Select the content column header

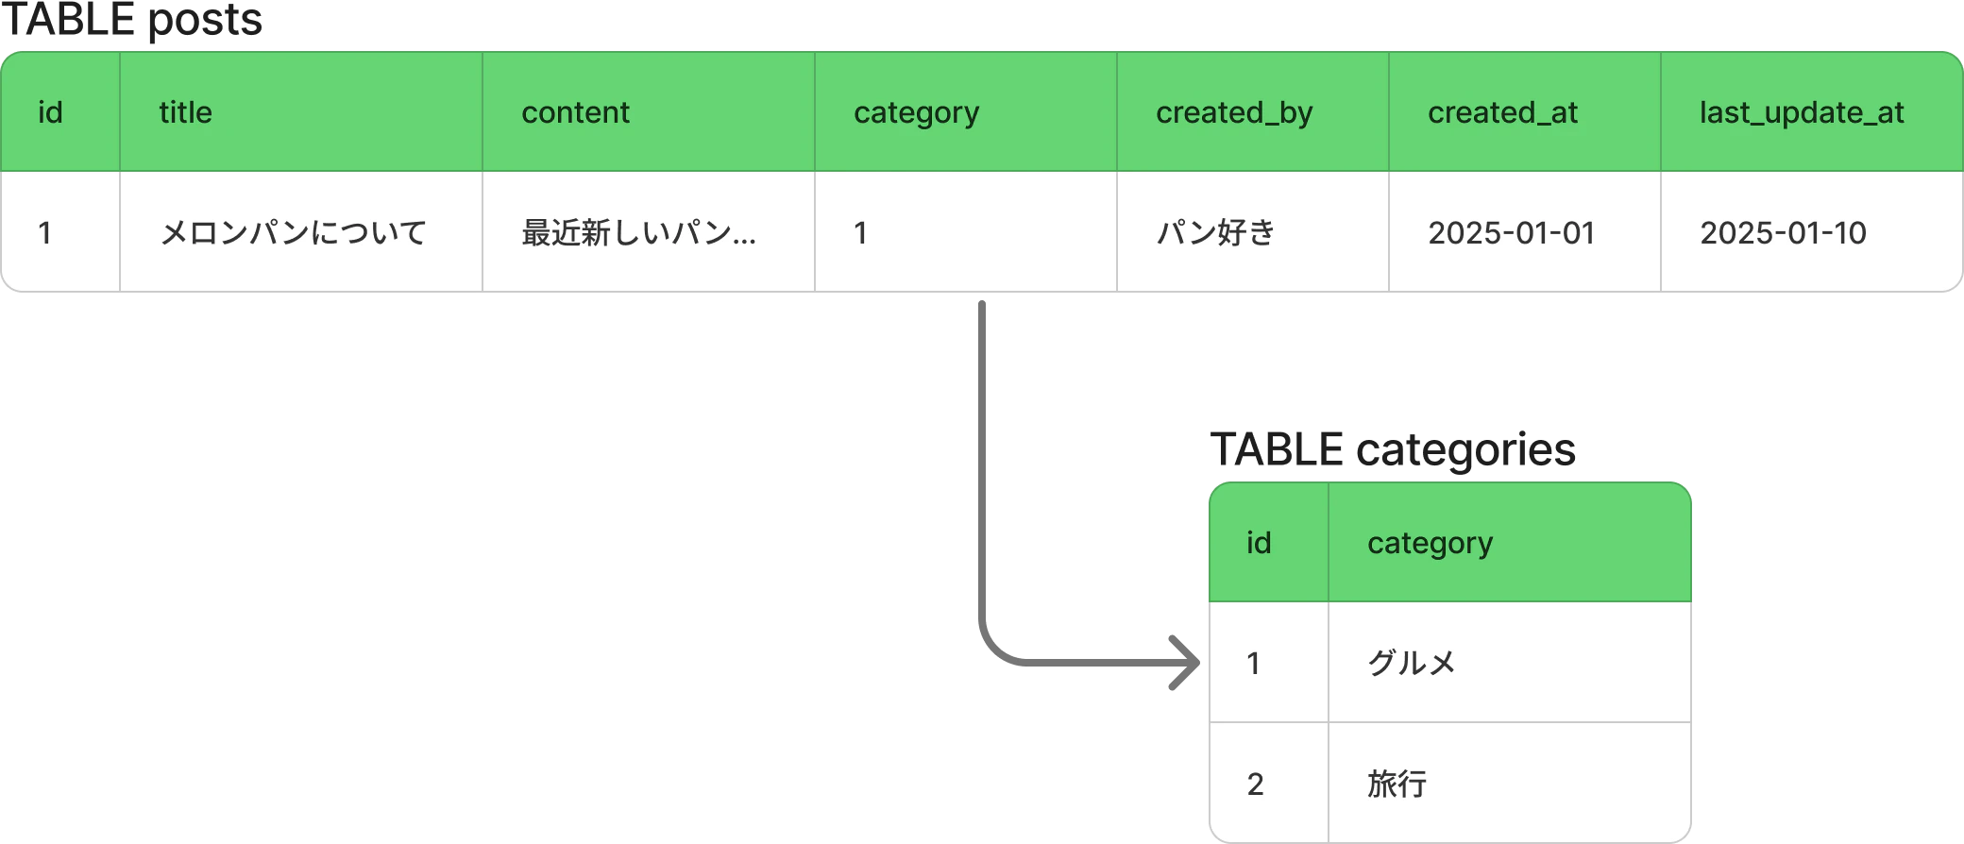coord(649,112)
